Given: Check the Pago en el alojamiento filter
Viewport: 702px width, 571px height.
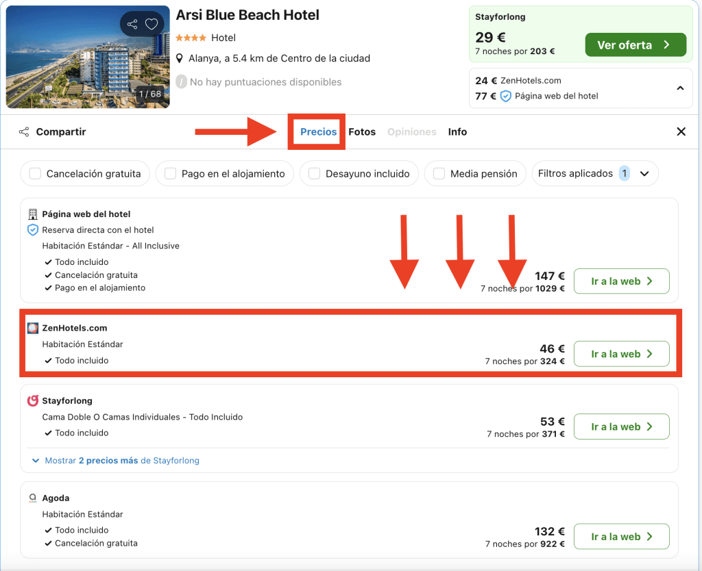Looking at the screenshot, I should pyautogui.click(x=170, y=174).
